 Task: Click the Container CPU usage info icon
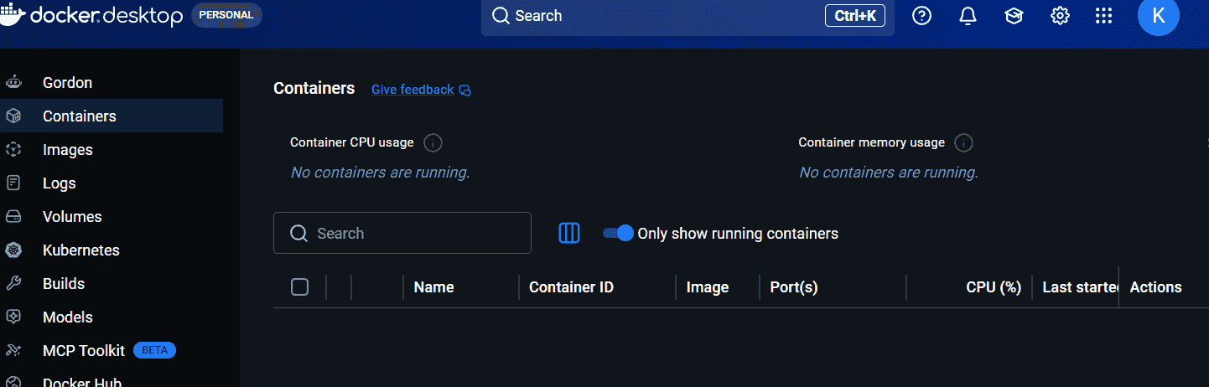point(433,142)
